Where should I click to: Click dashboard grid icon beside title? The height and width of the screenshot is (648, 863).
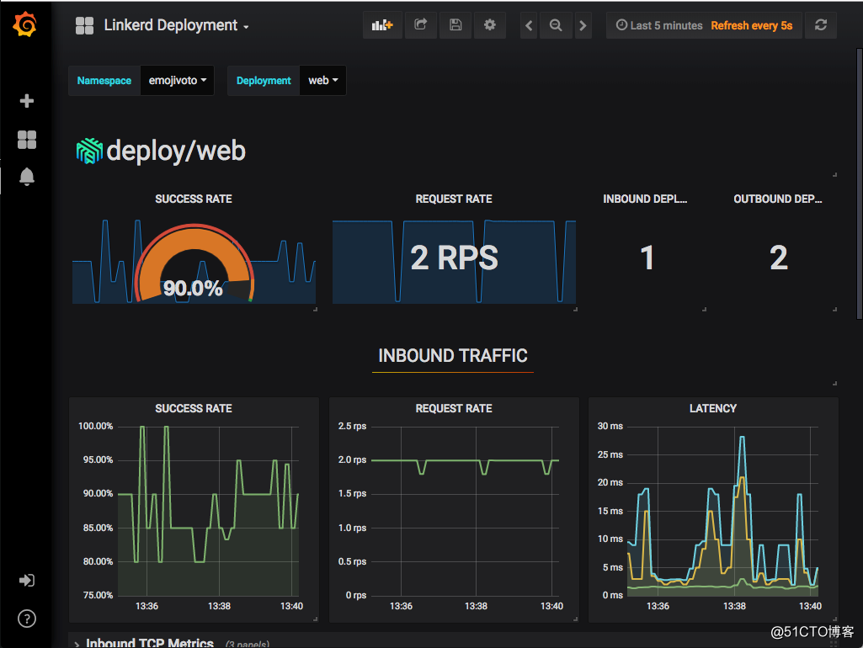[x=84, y=25]
